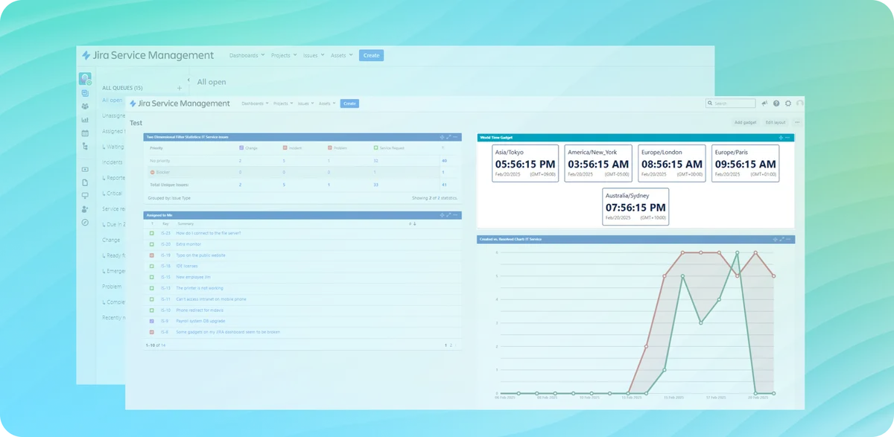Add a new queue with plus icon
894x437 pixels.
(x=179, y=88)
